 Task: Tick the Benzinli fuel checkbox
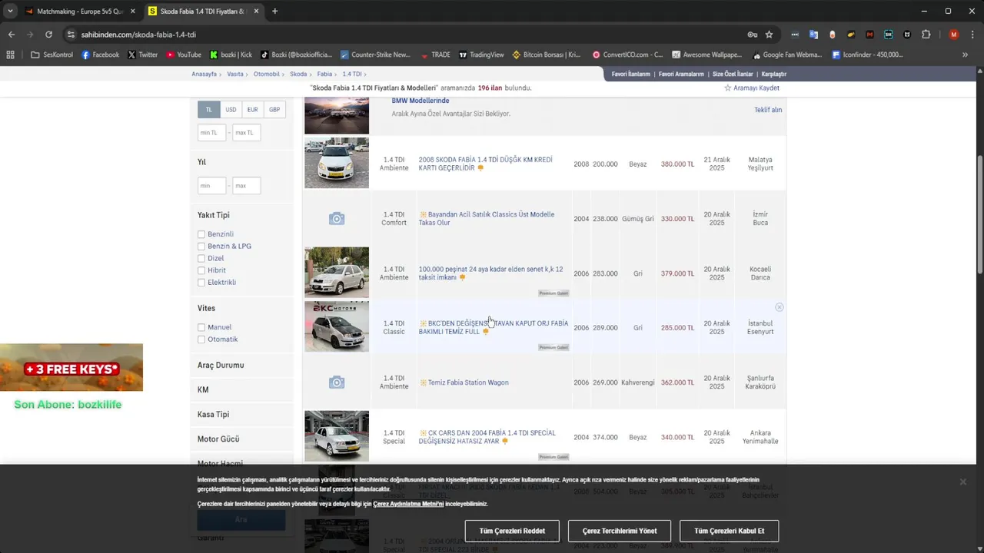(x=201, y=234)
